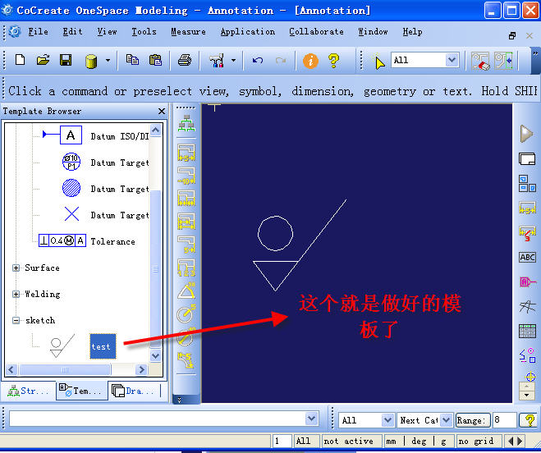Open the Collaborate menu

click(x=316, y=32)
